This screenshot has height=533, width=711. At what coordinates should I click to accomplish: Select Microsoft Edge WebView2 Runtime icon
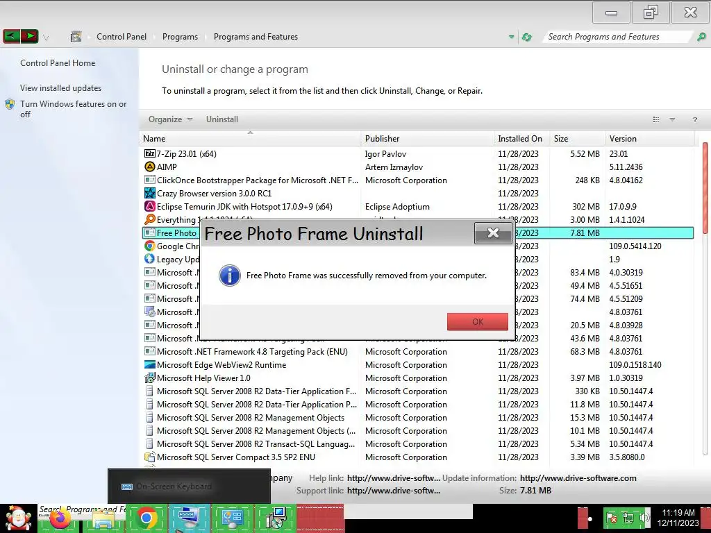150,365
